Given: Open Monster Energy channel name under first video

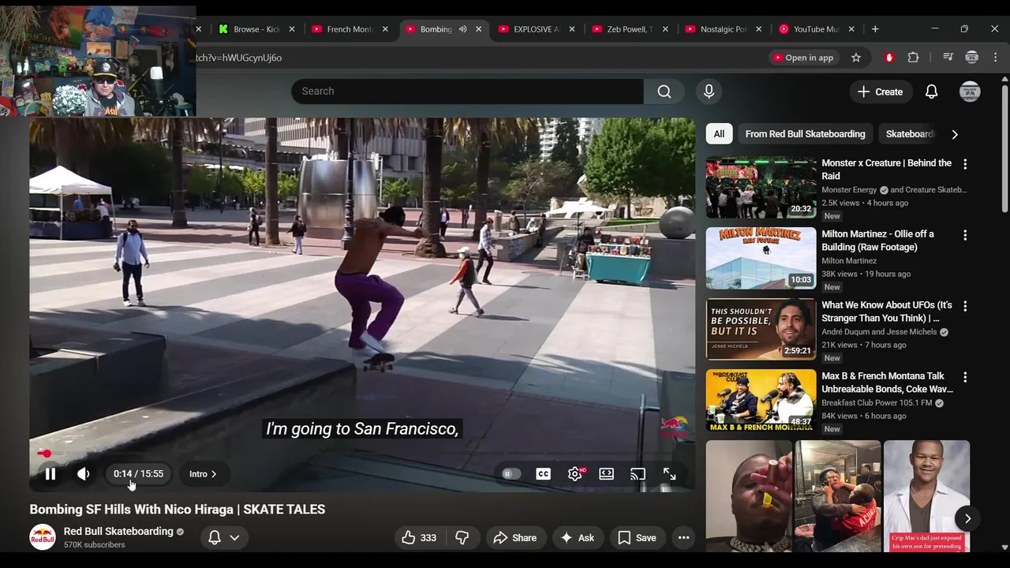Looking at the screenshot, I should click(x=849, y=190).
